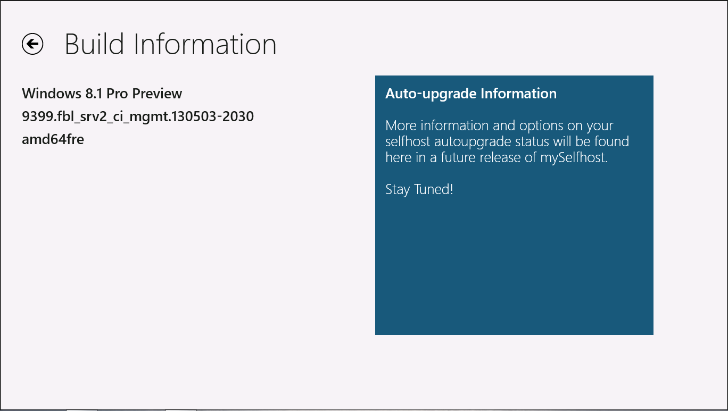Select the Windows 8.1 Pro Preview text
This screenshot has height=411, width=728.
(102, 94)
